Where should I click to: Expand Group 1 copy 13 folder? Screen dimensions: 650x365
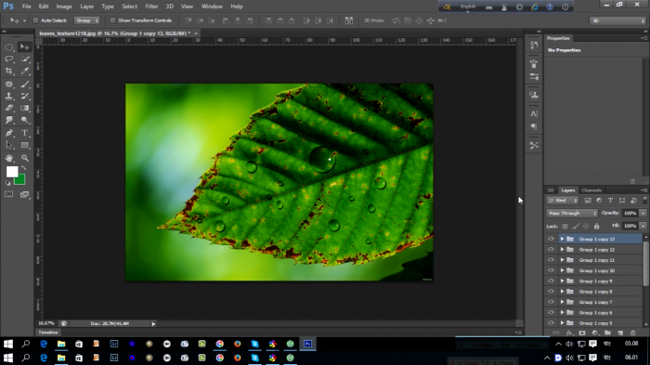point(562,239)
